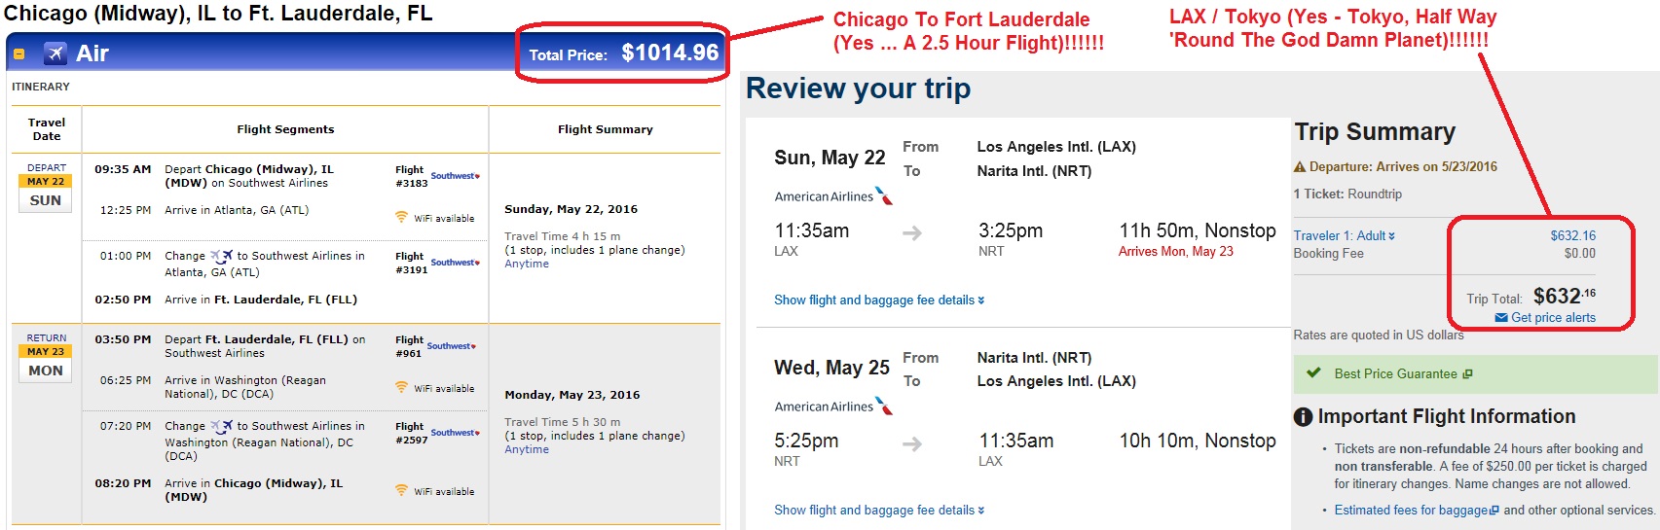Expand Traveler 1: Adult fare details
Viewport: 1660px width, 530px height.
tap(1344, 235)
